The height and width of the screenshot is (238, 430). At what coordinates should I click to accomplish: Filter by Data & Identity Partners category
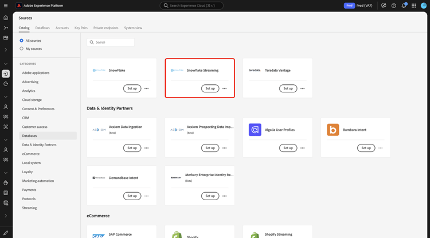click(39, 145)
